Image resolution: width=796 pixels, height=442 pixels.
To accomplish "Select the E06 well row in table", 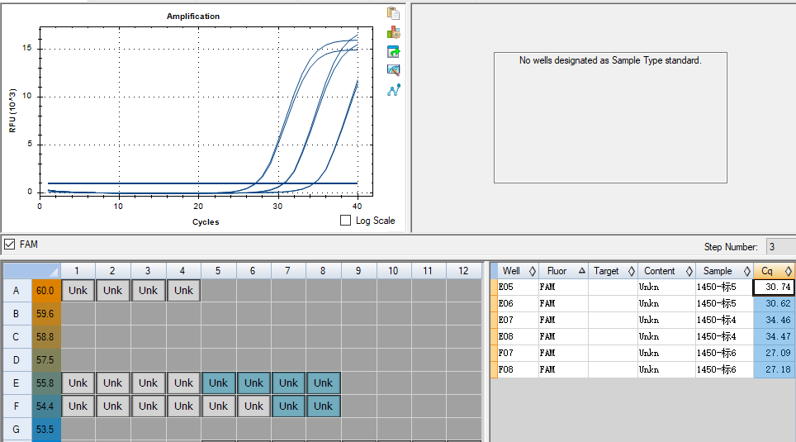I will (642, 303).
